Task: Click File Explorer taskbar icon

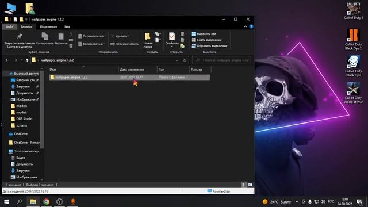Action: 33,202
